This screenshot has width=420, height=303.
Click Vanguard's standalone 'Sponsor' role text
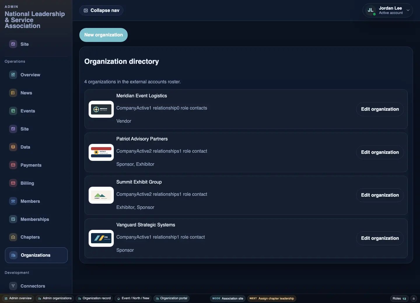tap(125, 250)
